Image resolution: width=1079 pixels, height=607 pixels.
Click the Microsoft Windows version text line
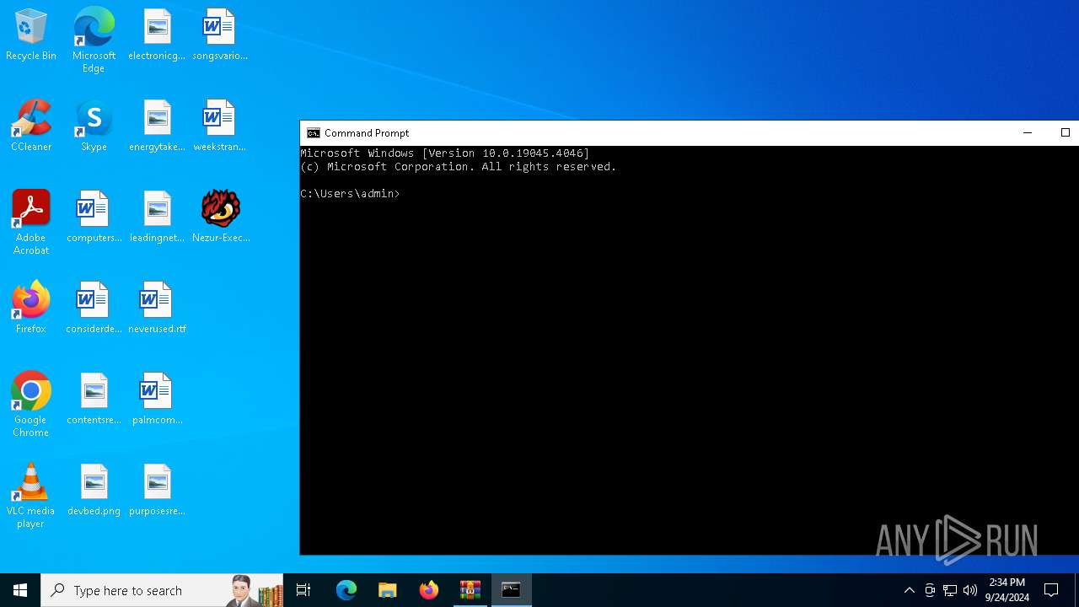click(x=445, y=153)
